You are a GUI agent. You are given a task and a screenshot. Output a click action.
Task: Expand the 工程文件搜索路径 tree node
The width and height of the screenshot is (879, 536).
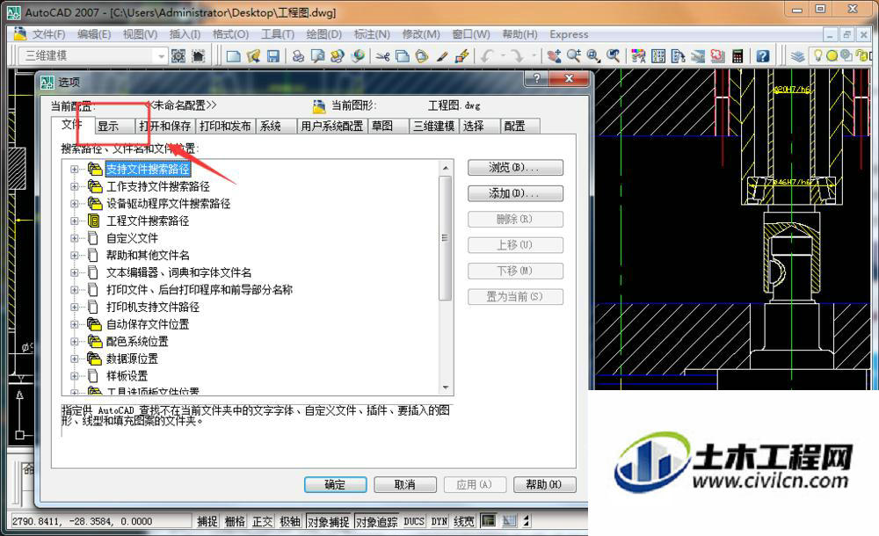point(75,221)
